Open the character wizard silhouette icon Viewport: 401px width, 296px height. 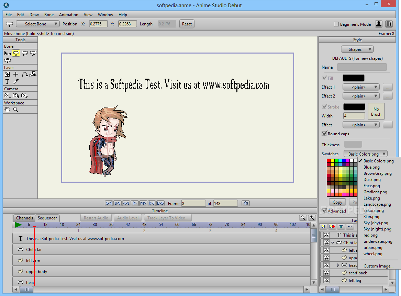click(379, 24)
